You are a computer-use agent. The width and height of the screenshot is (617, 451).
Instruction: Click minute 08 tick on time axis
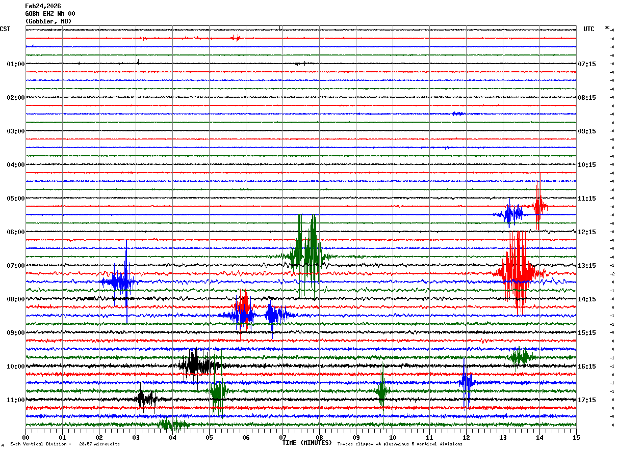pyautogui.click(x=319, y=437)
